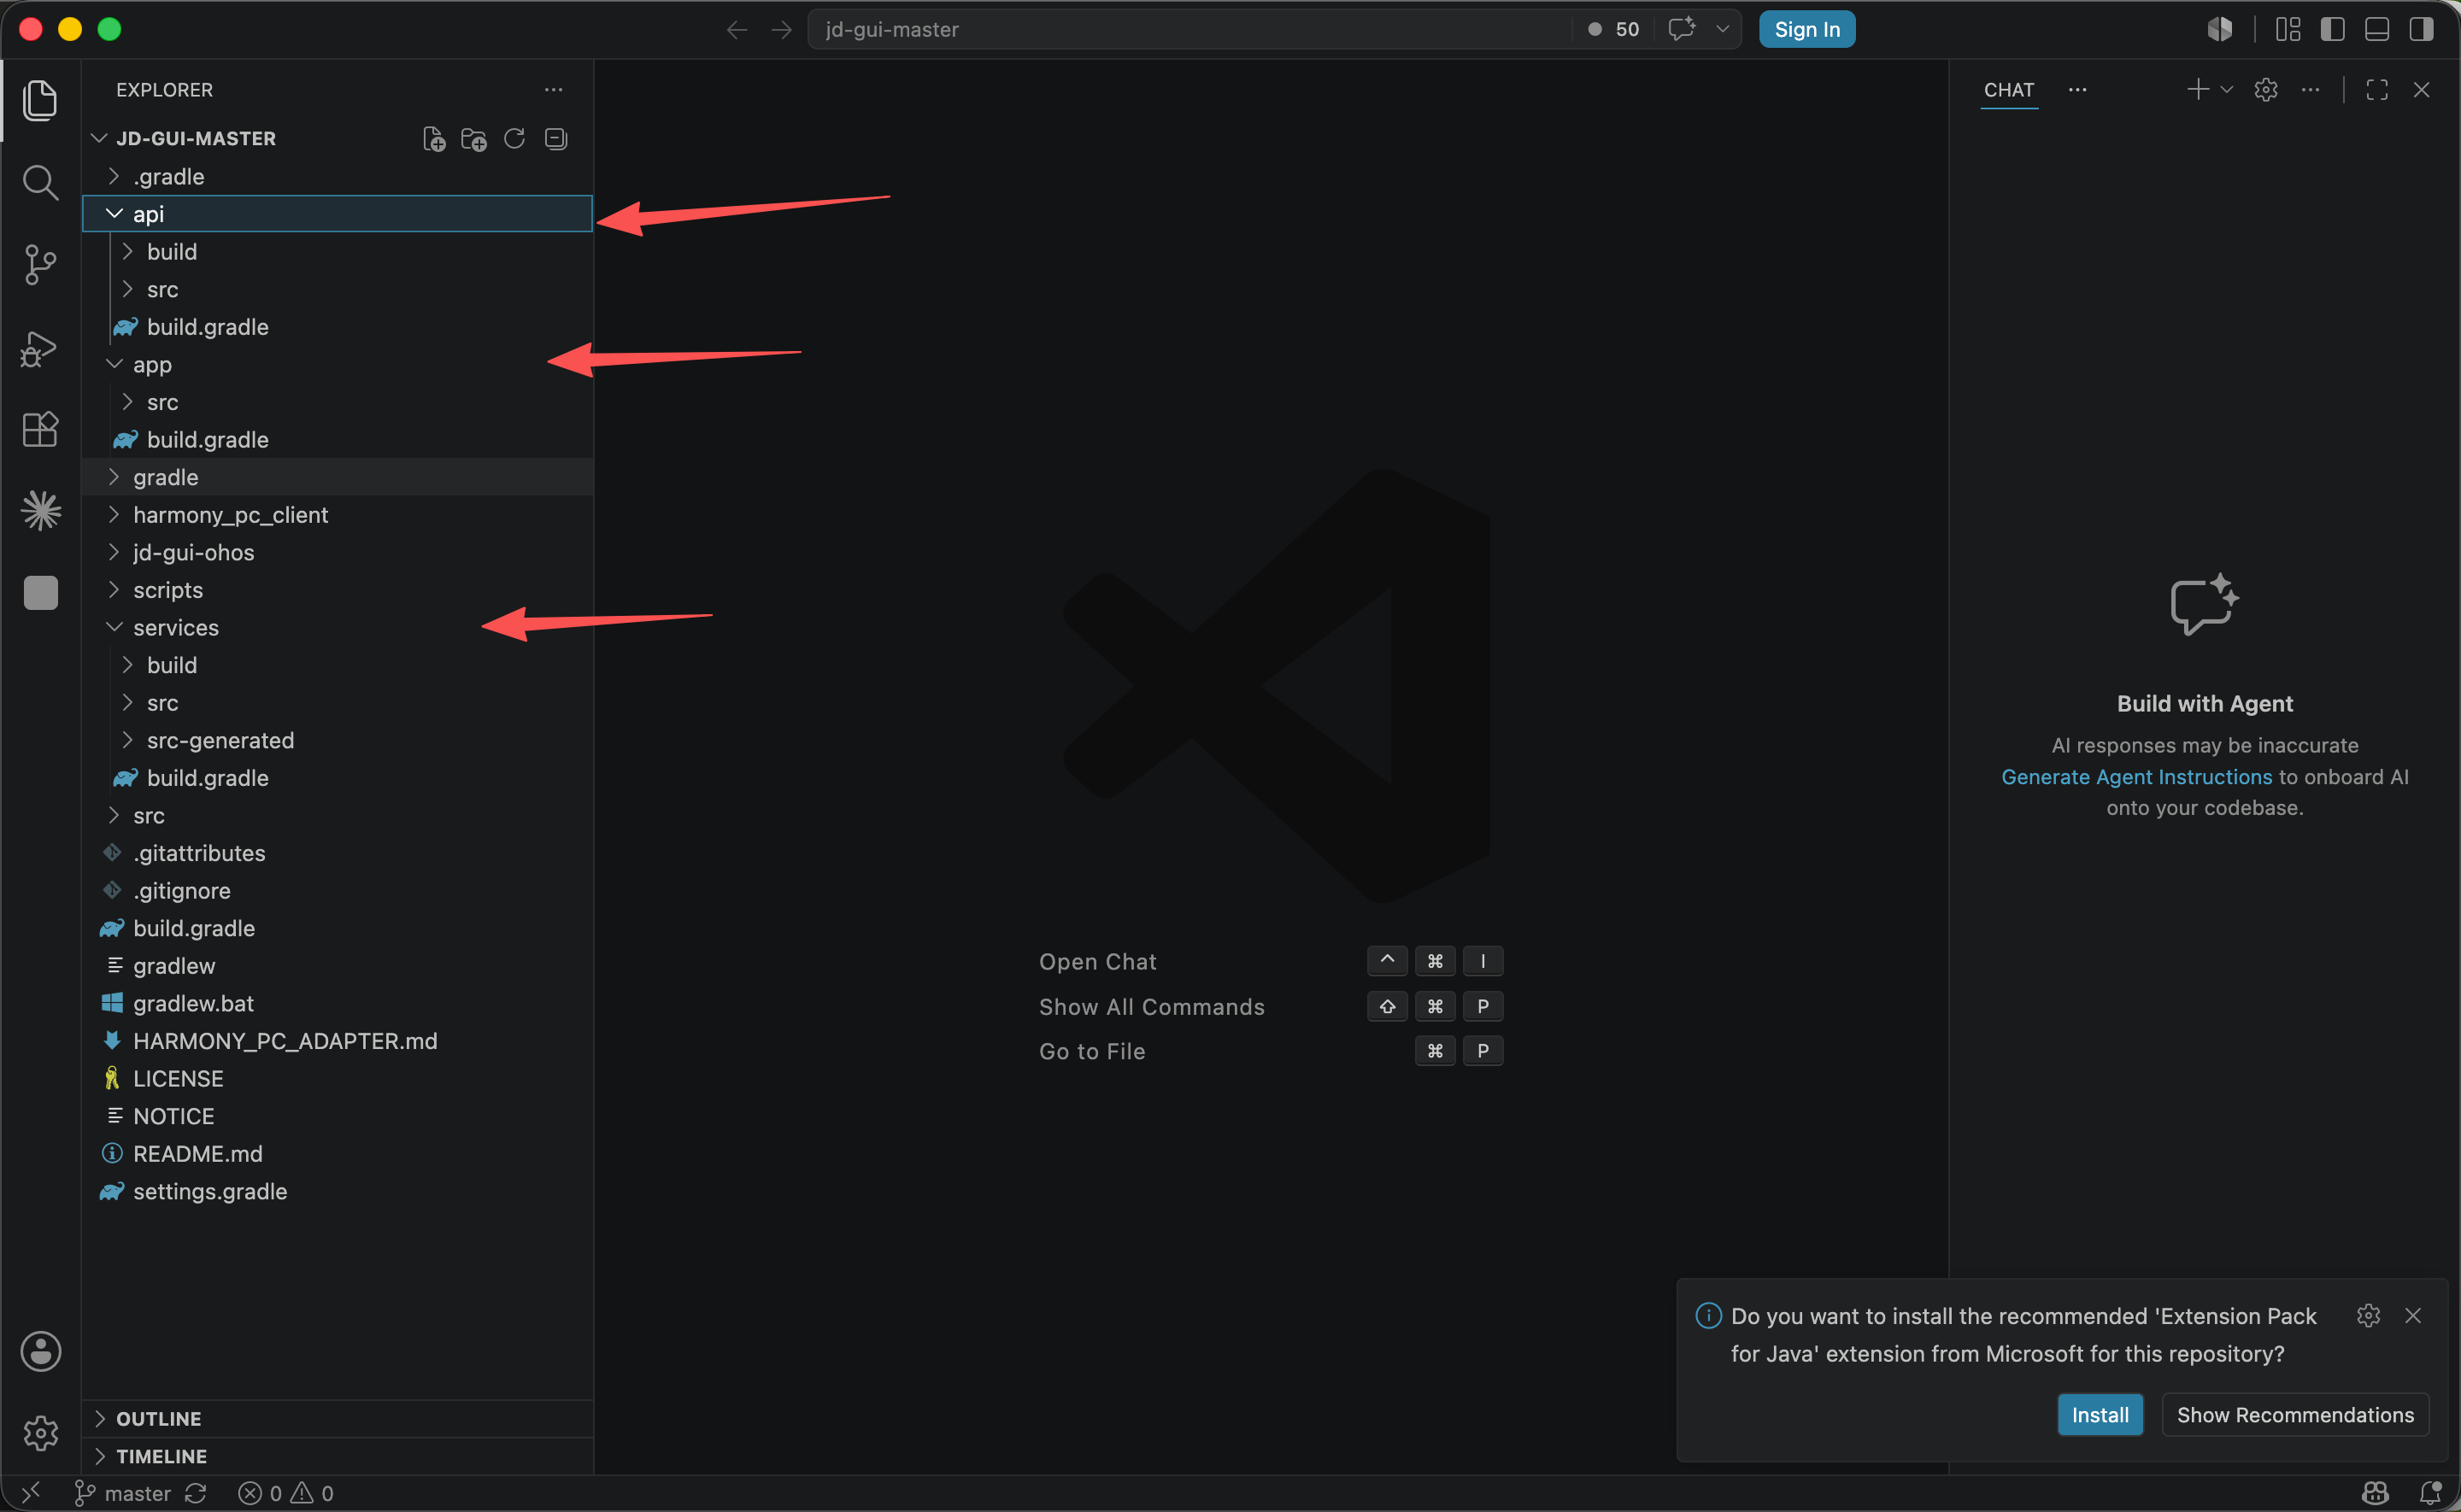The width and height of the screenshot is (2461, 1512).
Task: Select the Explorer files icon in activity bar
Action: pyautogui.click(x=40, y=100)
